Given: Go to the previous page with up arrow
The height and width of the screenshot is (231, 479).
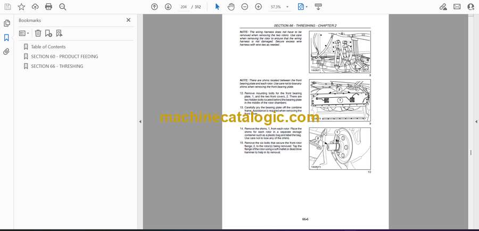Looking at the screenshot, I should [154, 7].
